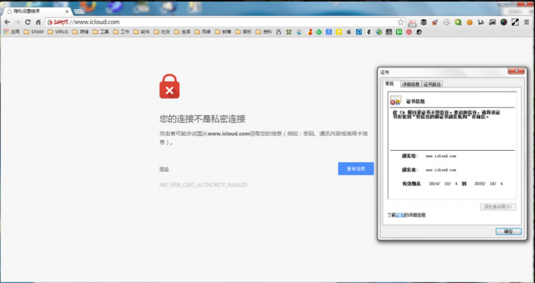535x283 pixels.
Task: Click the blue Google 'g' bookmark icon
Action: pyautogui.click(x=328, y=32)
